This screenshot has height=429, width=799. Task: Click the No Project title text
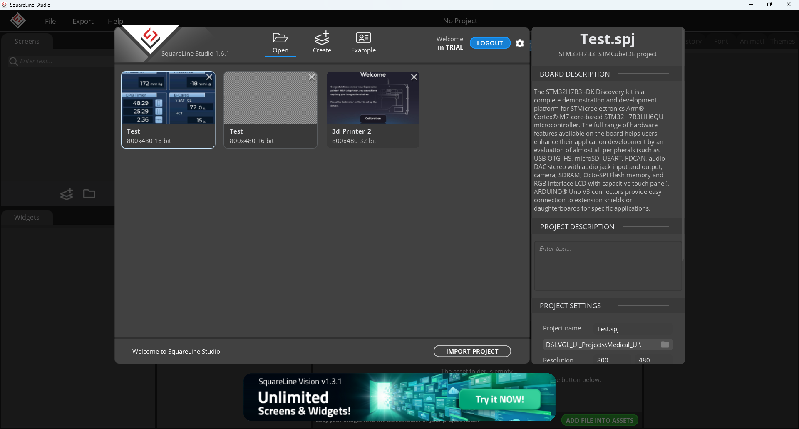pos(460,21)
